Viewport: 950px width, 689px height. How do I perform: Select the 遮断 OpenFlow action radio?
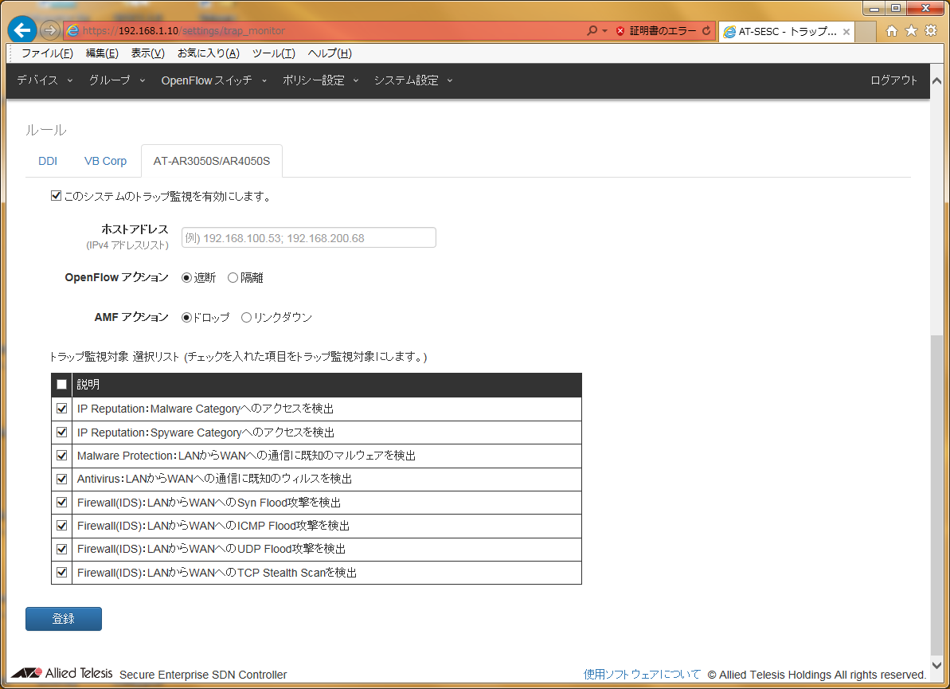(186, 277)
